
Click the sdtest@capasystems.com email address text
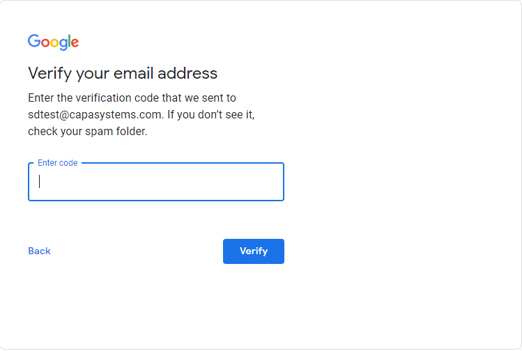pyautogui.click(x=95, y=114)
